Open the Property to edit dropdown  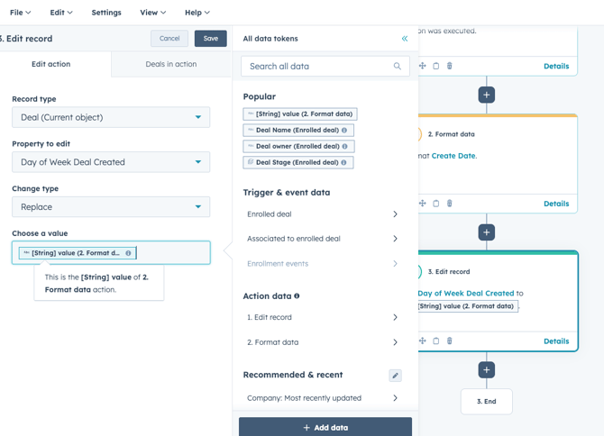[x=111, y=162]
